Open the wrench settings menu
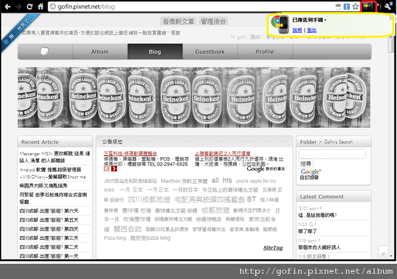The image size is (397, 279). tap(388, 7)
